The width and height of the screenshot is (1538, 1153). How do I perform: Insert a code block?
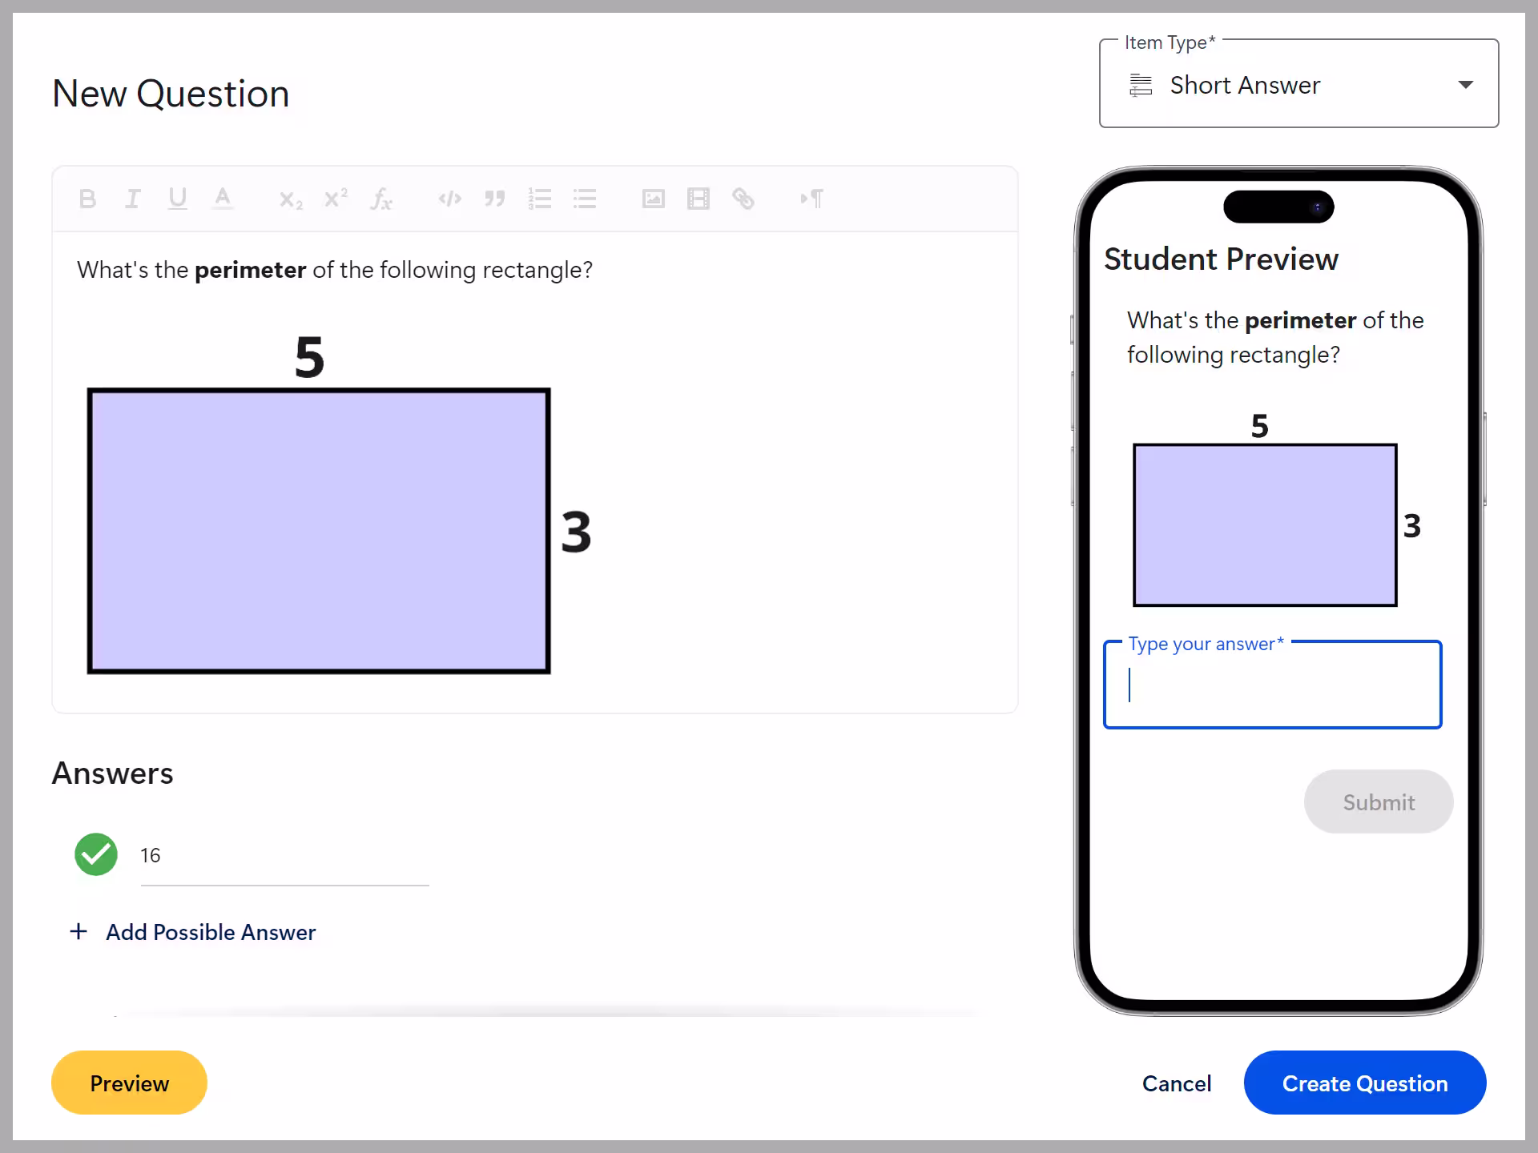pyautogui.click(x=449, y=199)
